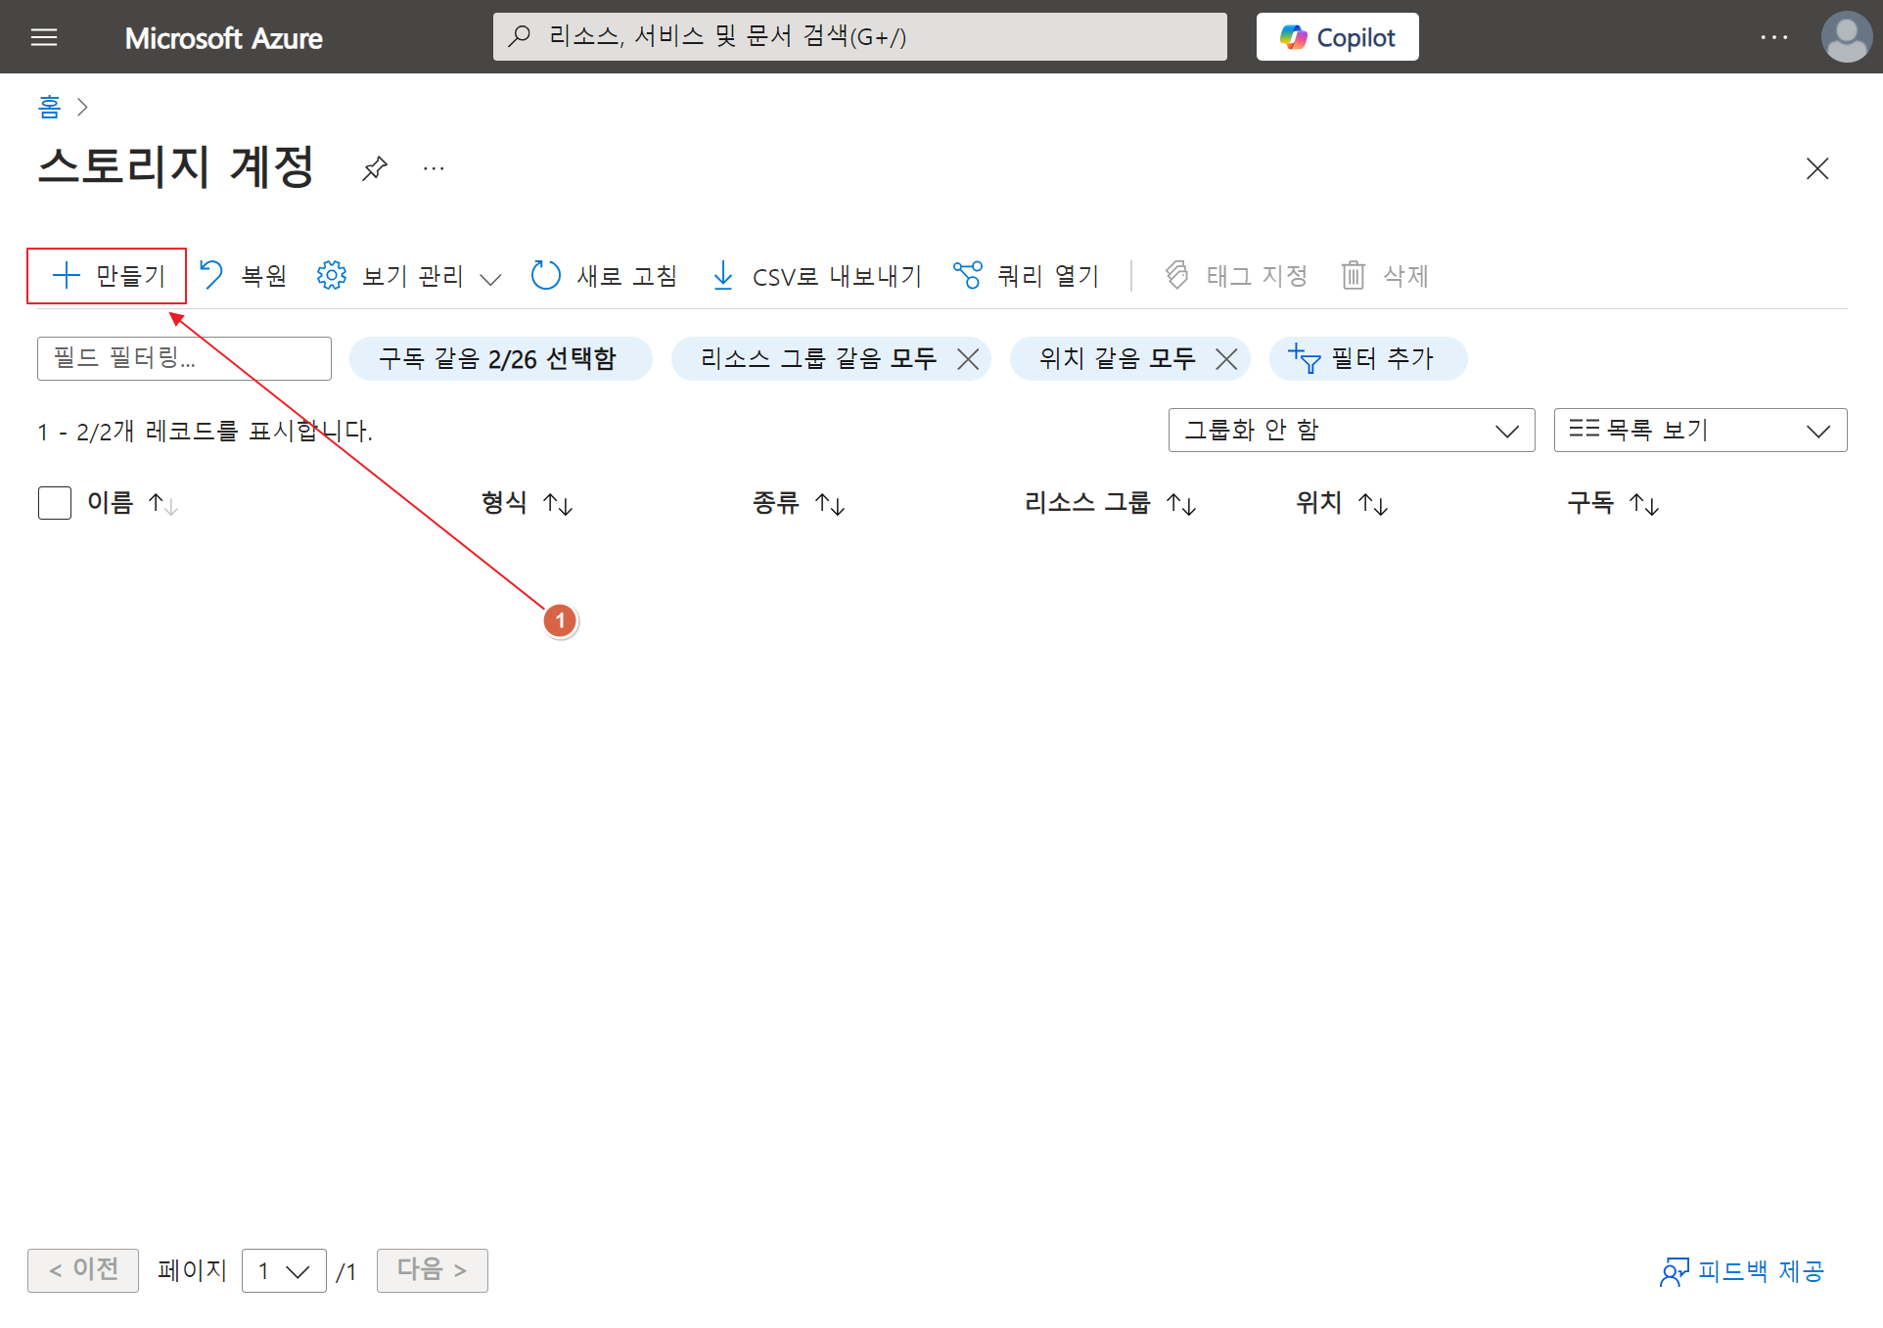
Task: Click the 복원 (Restore) toolbar icon
Action: point(212,275)
